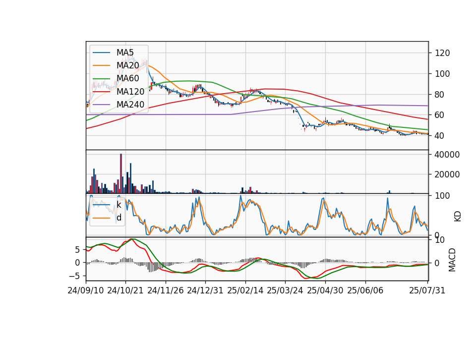Viewport: 476px width, 342px height.
Task: Click the 25/03/24 date label
Action: pyautogui.click(x=285, y=290)
